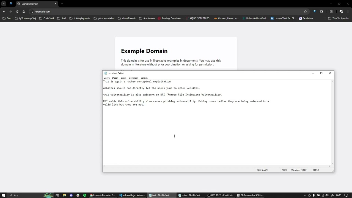Click the 100% zoom status entry
The image size is (352, 198).
point(285,170)
